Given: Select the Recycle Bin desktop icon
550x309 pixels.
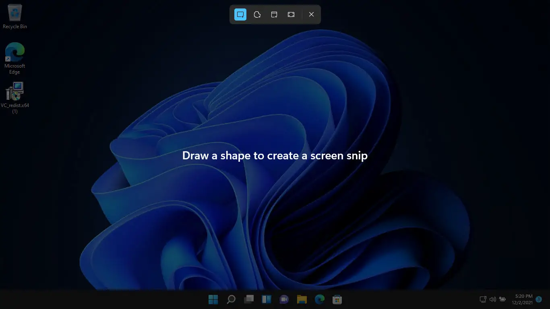Looking at the screenshot, I should tap(15, 17).
